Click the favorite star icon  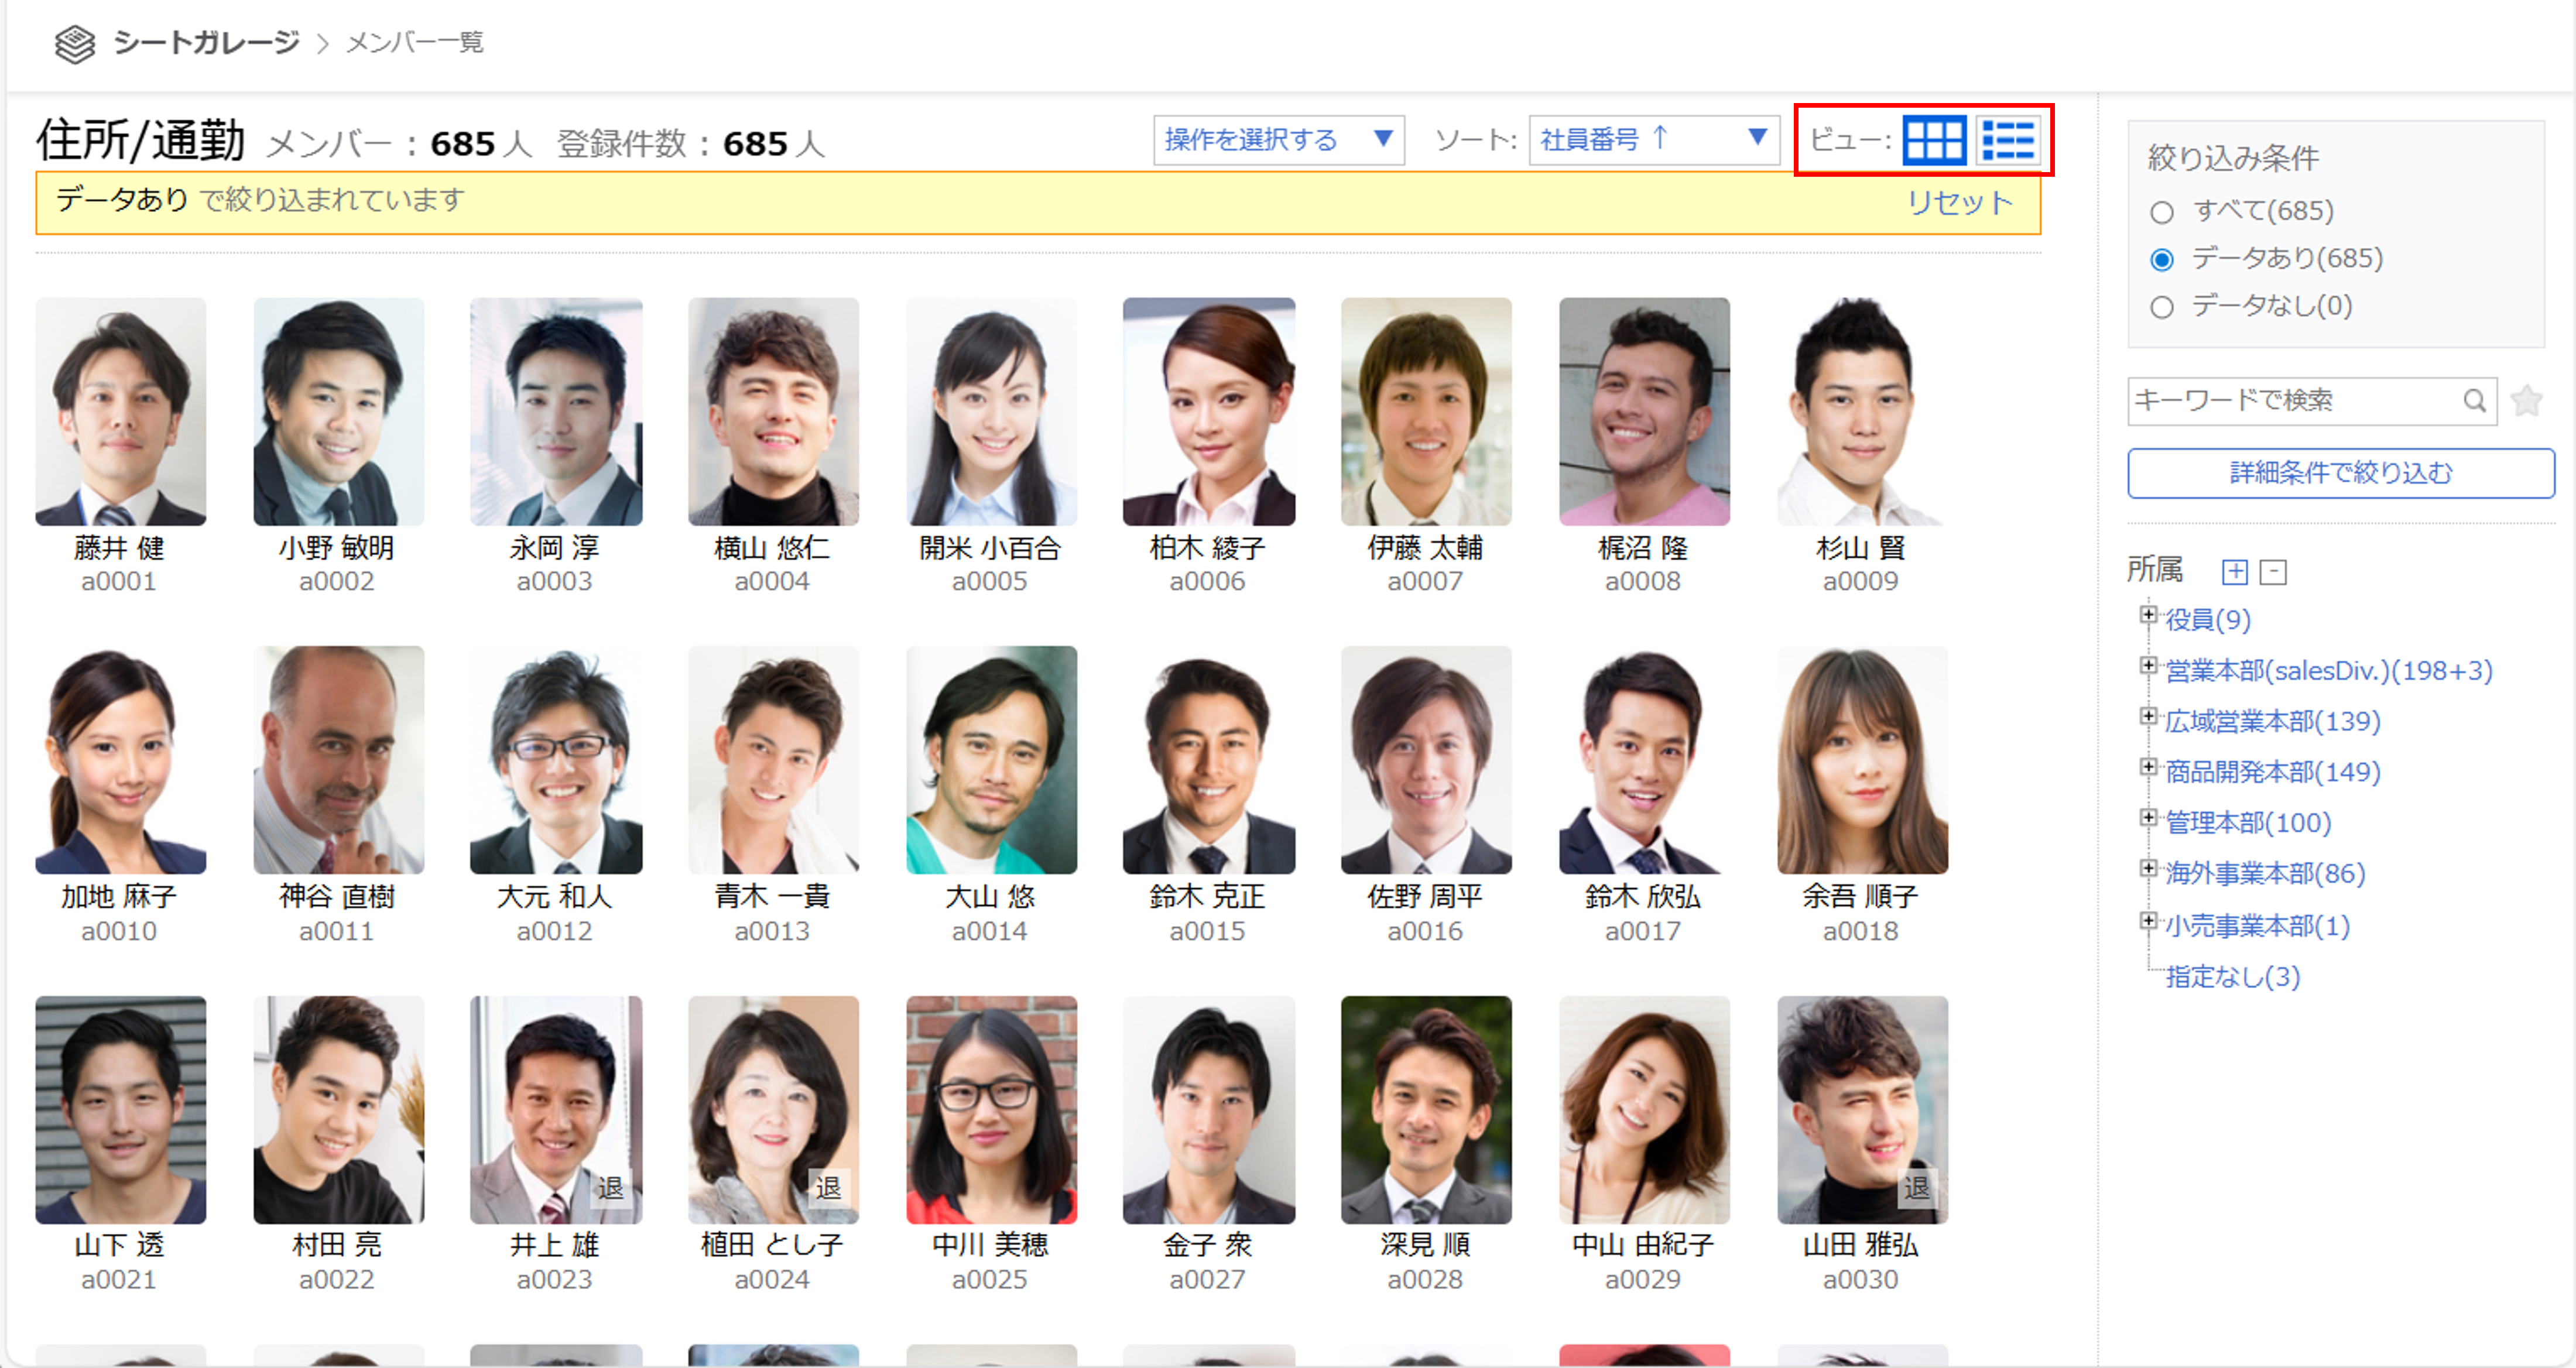click(x=2527, y=401)
